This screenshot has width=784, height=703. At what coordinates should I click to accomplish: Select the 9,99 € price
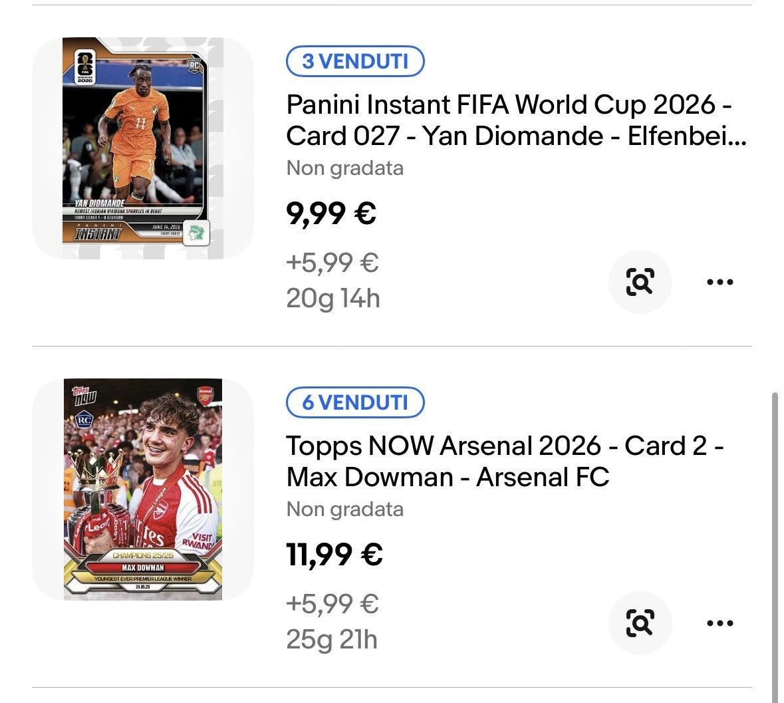click(331, 214)
